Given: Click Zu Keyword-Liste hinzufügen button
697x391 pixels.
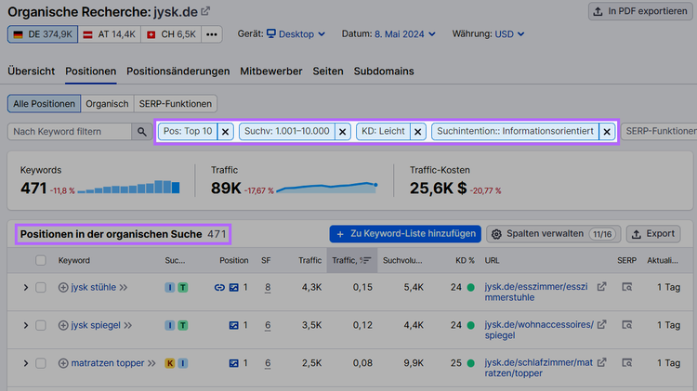Looking at the screenshot, I should pyautogui.click(x=405, y=234).
